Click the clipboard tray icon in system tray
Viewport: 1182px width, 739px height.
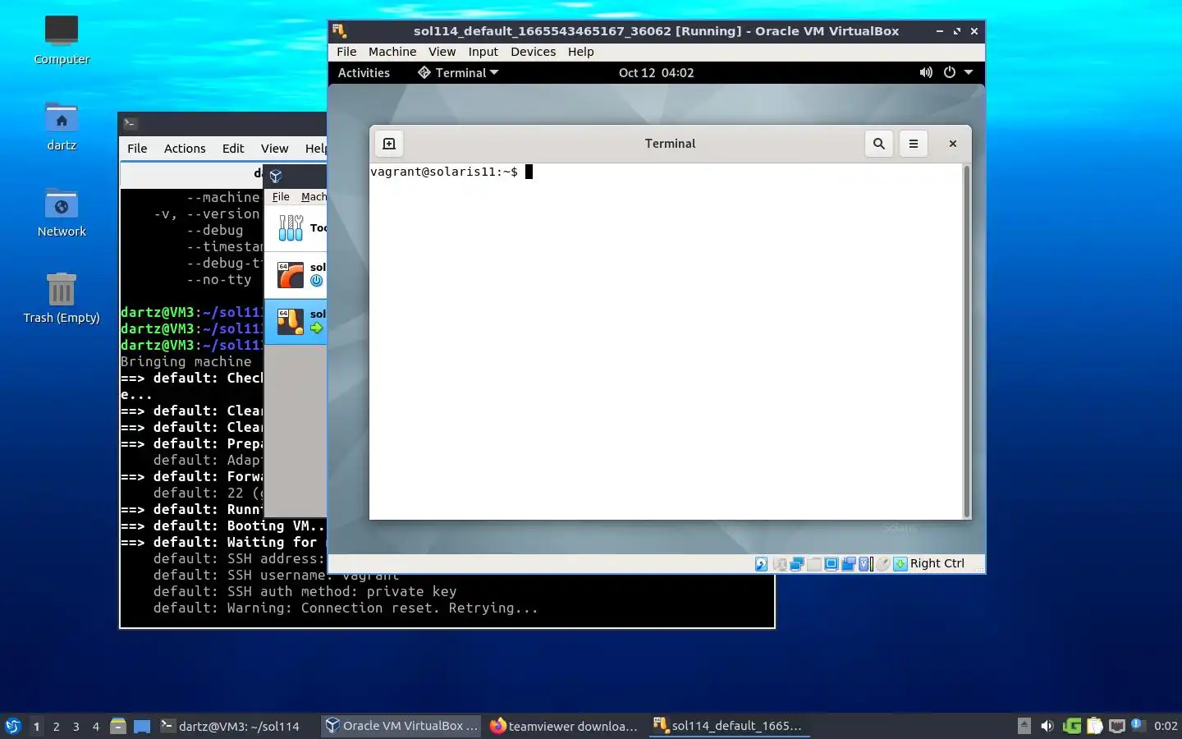(x=1094, y=726)
